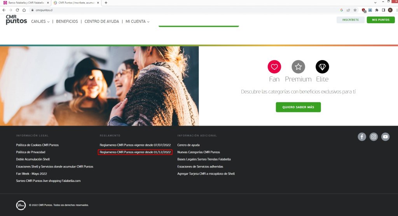Close the Banco Falabella tab
Viewport: 398px width, 216px height.
pyautogui.click(x=48, y=3)
